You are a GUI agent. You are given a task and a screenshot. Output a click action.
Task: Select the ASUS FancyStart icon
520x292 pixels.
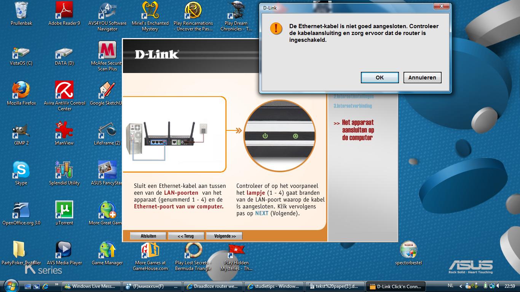tap(107, 174)
